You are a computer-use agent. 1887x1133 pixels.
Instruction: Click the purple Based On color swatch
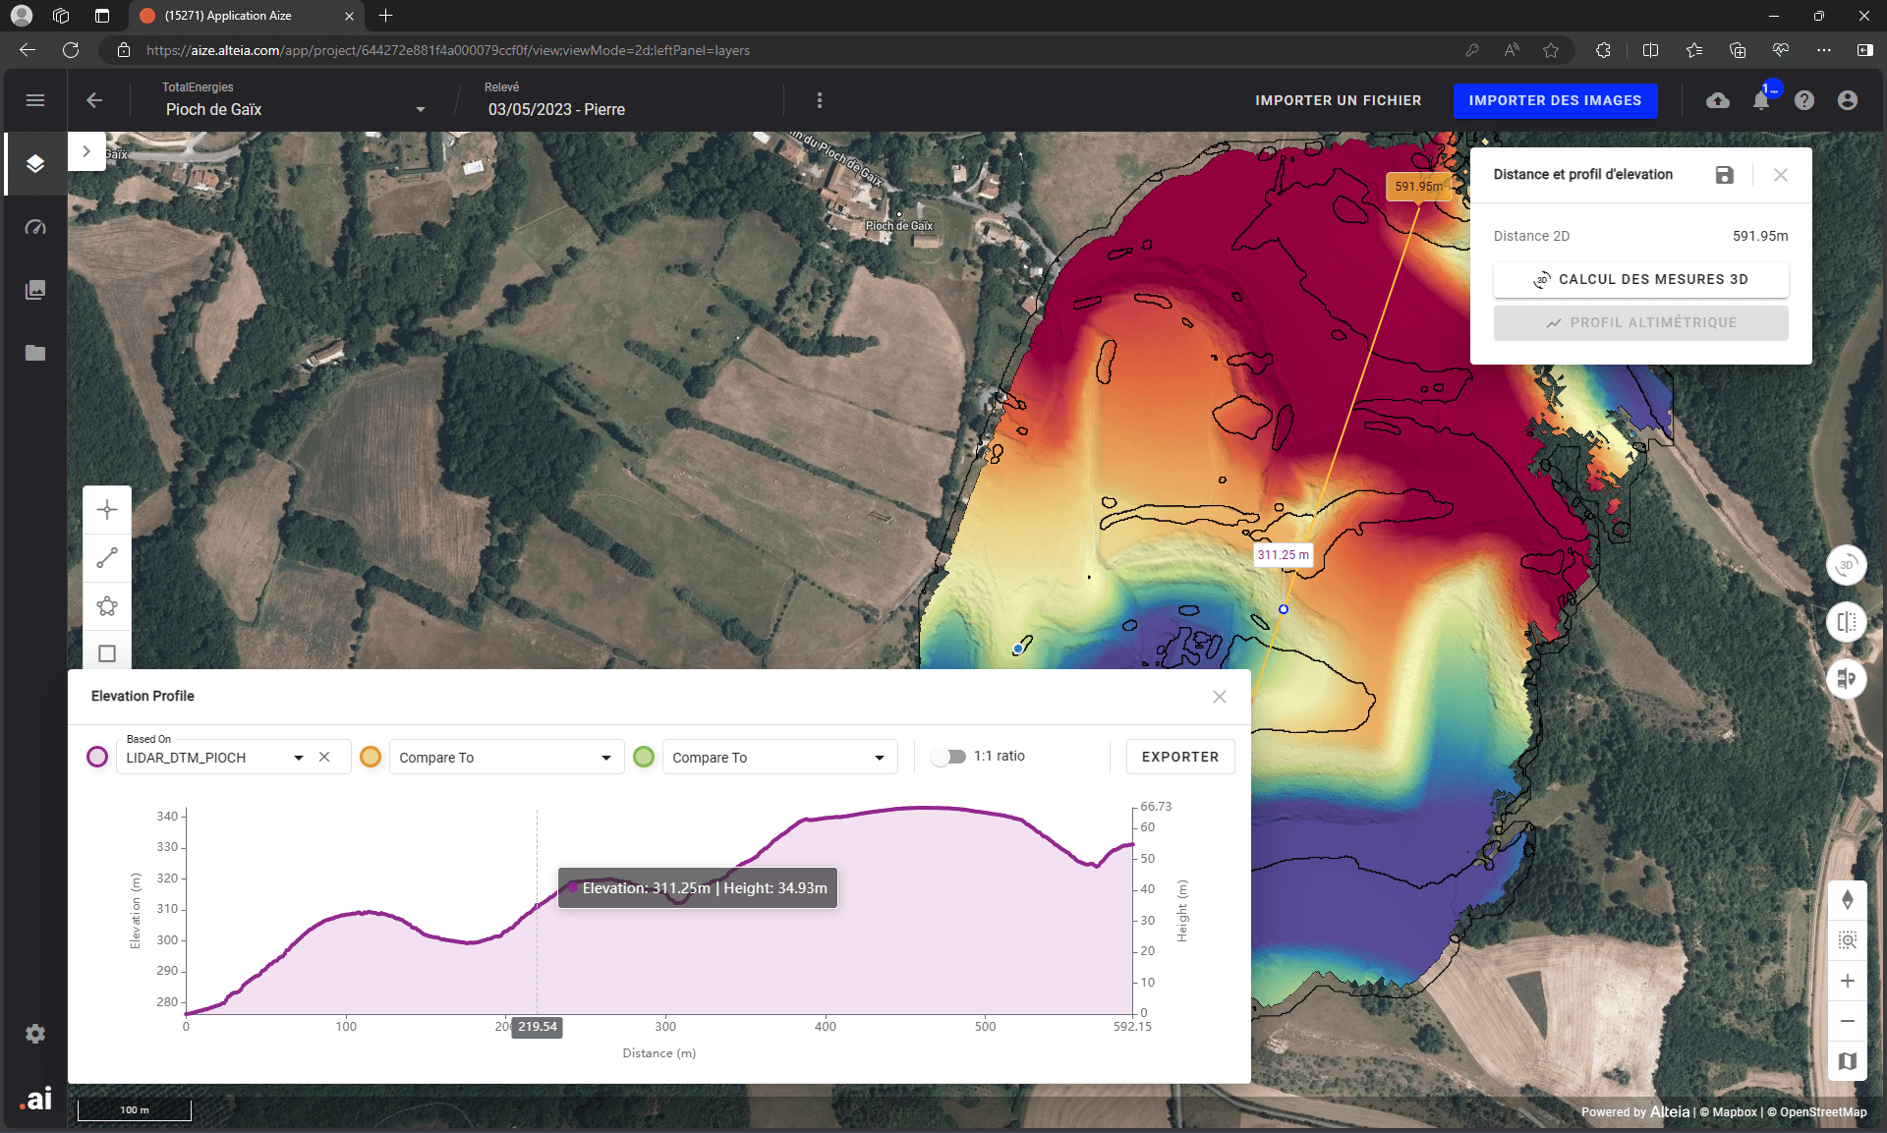(97, 757)
